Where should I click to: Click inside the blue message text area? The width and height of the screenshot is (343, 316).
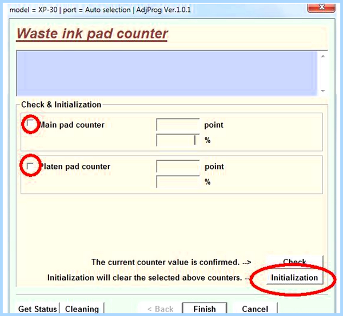coord(167,73)
